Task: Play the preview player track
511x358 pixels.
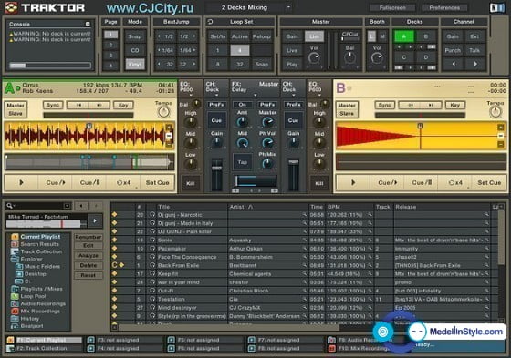Action: [95, 220]
